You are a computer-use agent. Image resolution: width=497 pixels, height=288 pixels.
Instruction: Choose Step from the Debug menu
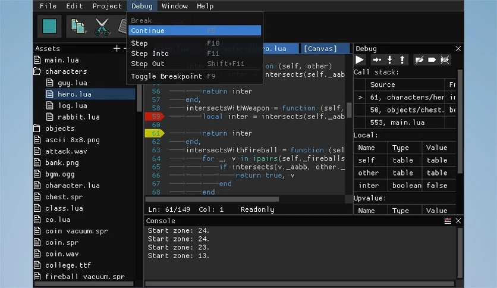coord(194,43)
